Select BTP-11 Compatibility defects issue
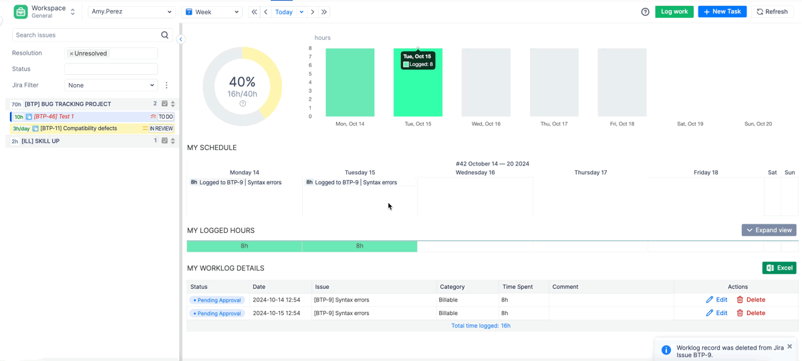Screen dimensions: 802x361 coord(78,129)
